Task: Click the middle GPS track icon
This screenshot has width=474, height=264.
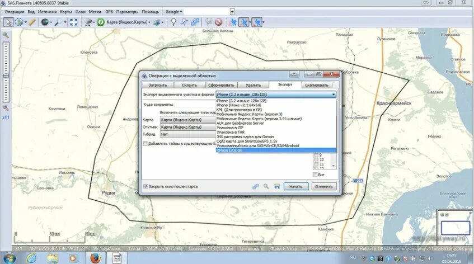Action: (243, 22)
